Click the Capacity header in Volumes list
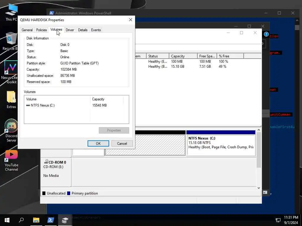This screenshot has width=302, height=226. coord(107,99)
